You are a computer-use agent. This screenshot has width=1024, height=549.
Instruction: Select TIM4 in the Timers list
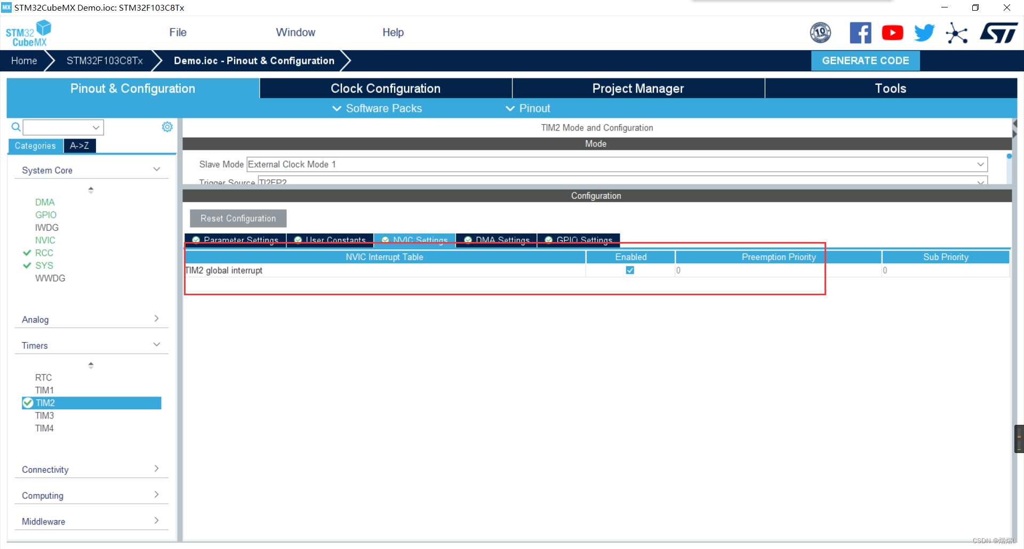pyautogui.click(x=44, y=429)
